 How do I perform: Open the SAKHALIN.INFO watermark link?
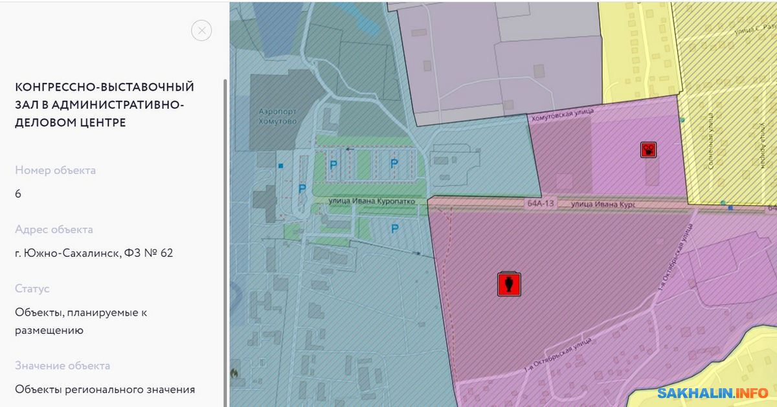712,393
